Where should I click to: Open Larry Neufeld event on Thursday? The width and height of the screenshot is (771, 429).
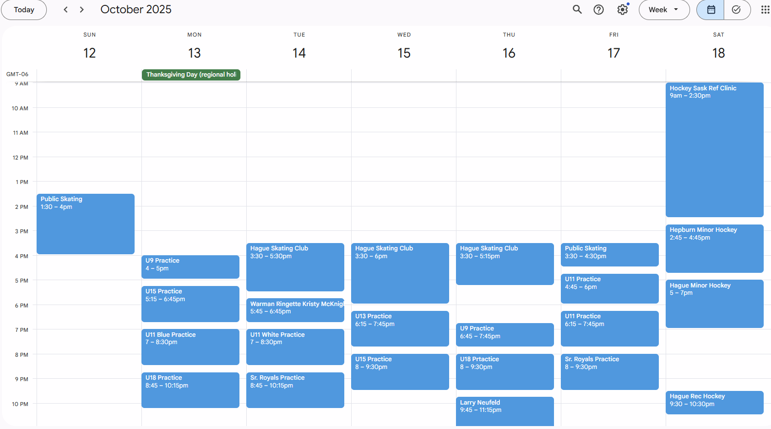(504, 410)
